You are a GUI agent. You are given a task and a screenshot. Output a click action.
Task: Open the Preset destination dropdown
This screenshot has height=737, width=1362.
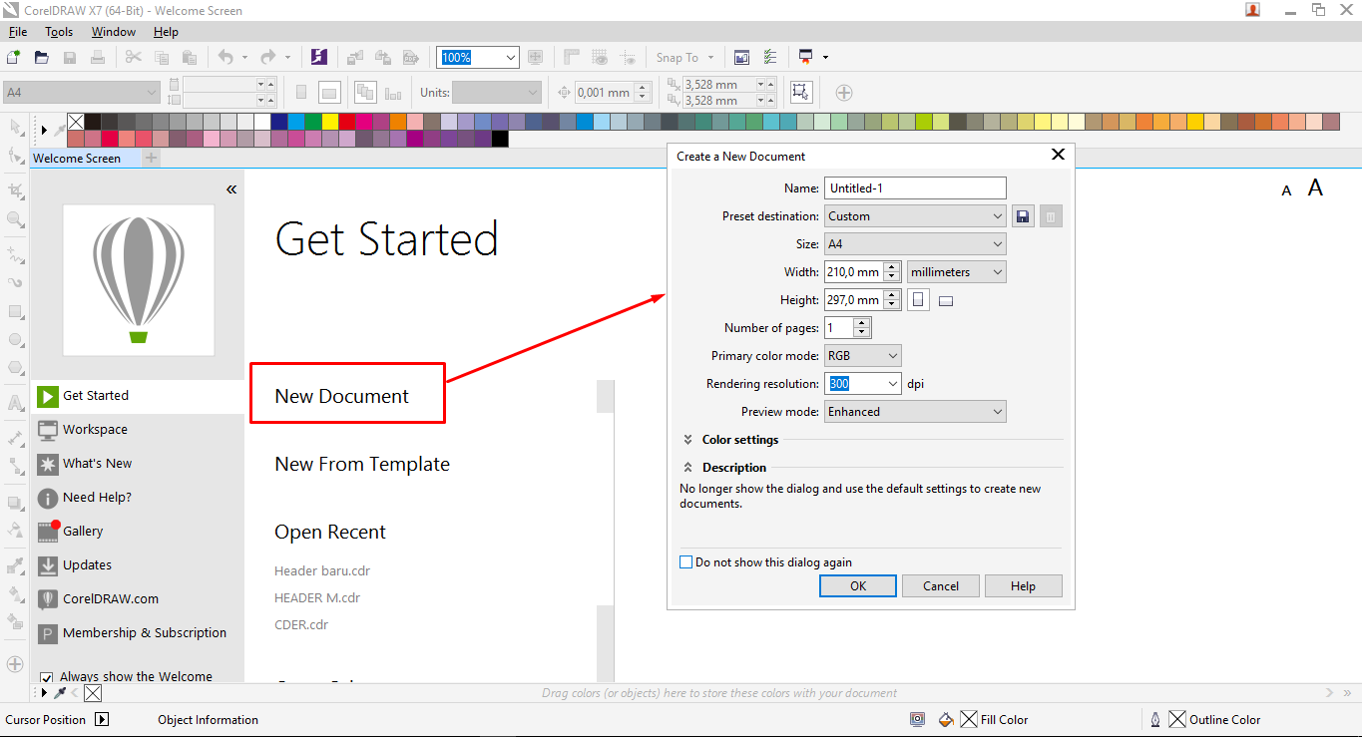(915, 216)
